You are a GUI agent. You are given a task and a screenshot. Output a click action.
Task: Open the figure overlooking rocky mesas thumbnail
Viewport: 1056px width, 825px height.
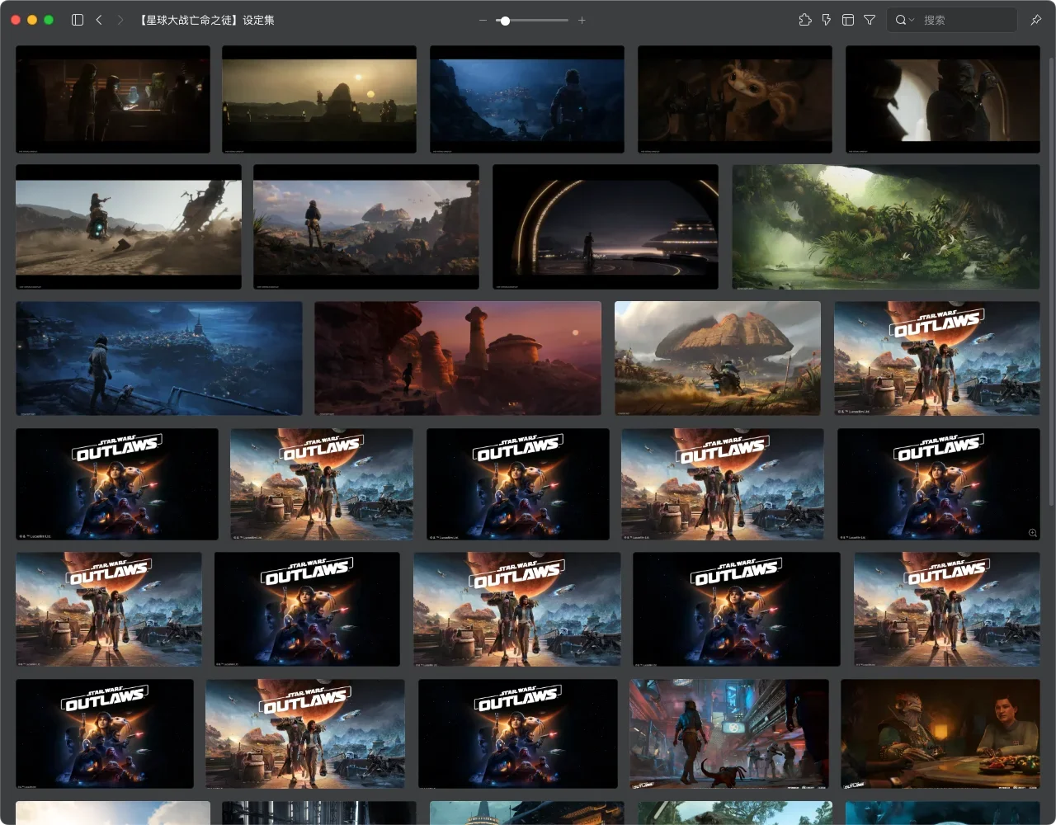coord(366,227)
